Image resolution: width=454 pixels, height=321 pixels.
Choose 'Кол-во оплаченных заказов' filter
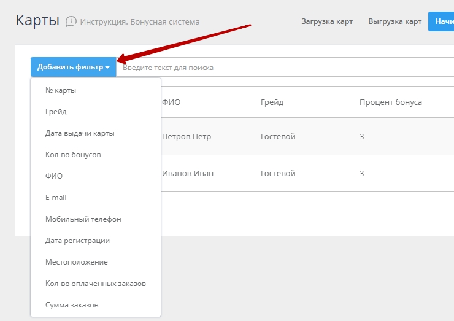(95, 284)
